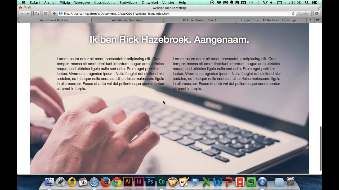
Task: Open the Geschiedenis menu
Action: tap(105, 2)
